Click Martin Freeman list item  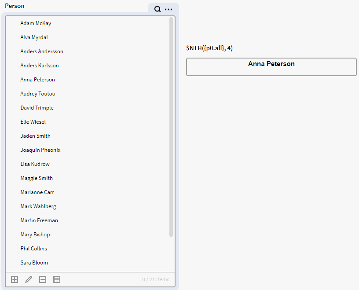pos(39,220)
